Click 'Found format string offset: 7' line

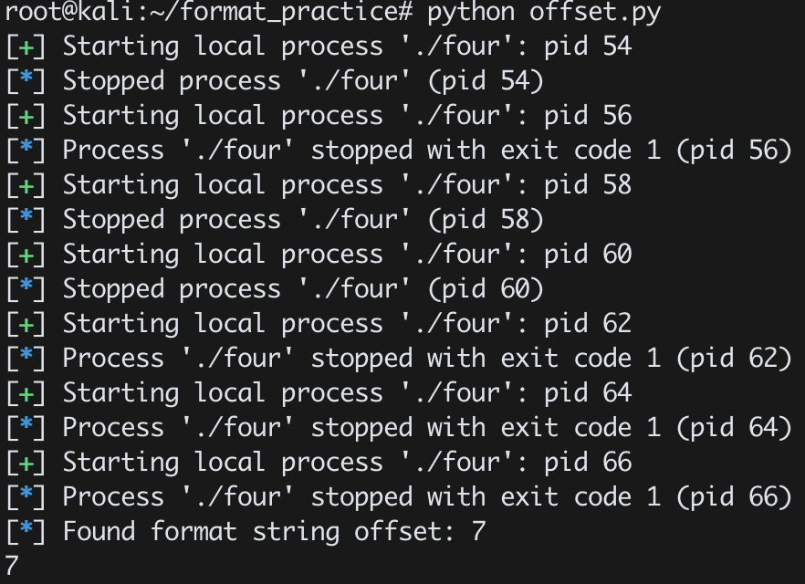[x=246, y=531]
